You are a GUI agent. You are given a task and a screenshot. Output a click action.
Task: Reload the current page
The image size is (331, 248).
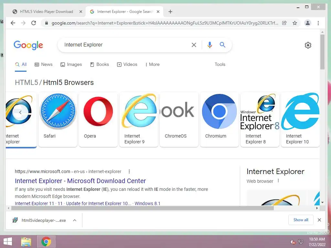(x=34, y=23)
